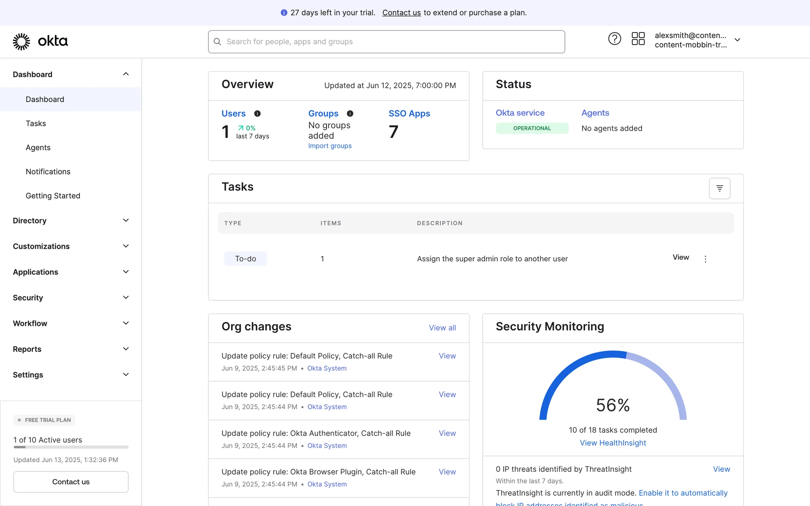Go to Tasks in the sidebar
Screen dimensions: 810x506
coord(36,124)
